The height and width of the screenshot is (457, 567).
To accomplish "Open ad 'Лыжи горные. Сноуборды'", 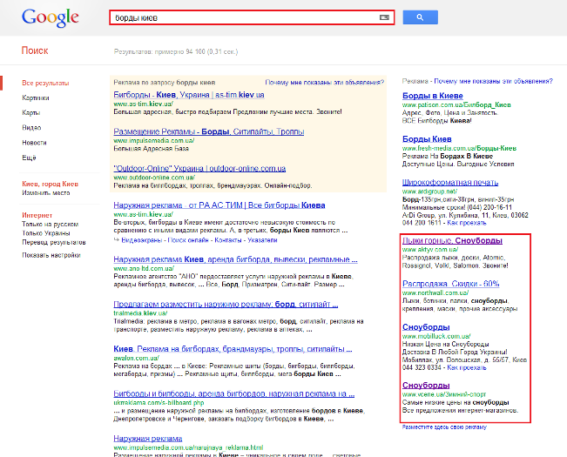I will pos(452,240).
